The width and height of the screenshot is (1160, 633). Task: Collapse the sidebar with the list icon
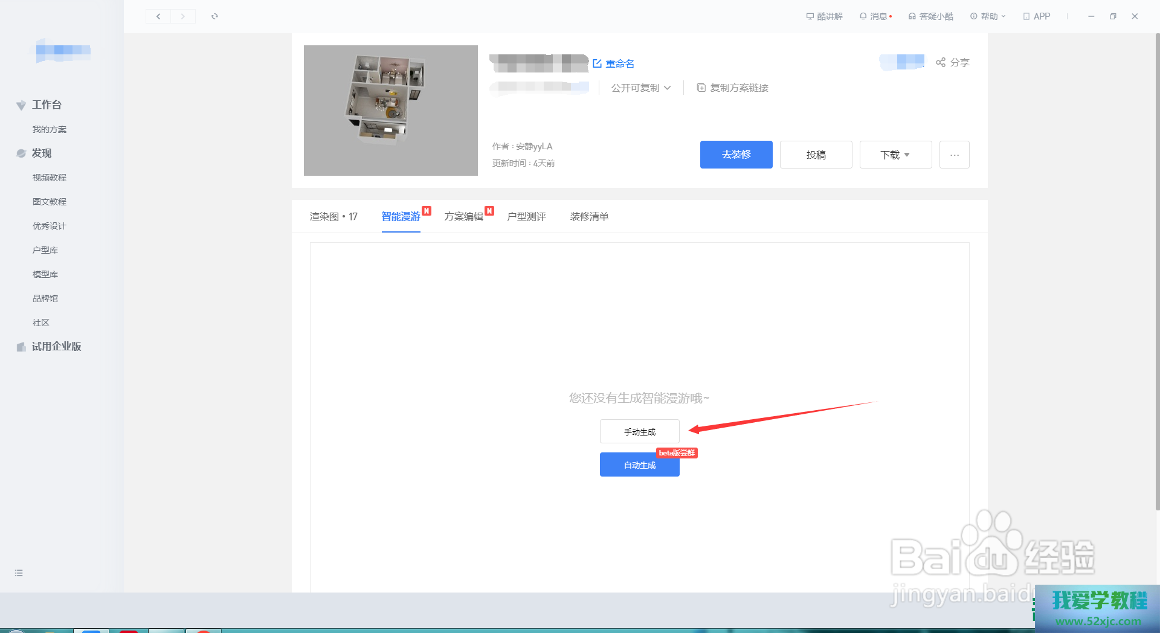[x=19, y=573]
